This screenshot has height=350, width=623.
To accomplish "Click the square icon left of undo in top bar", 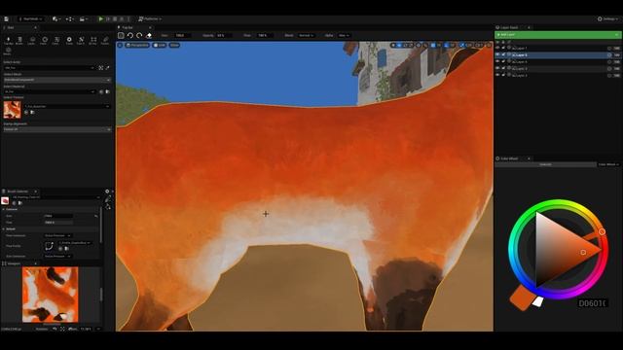I will pyautogui.click(x=121, y=35).
